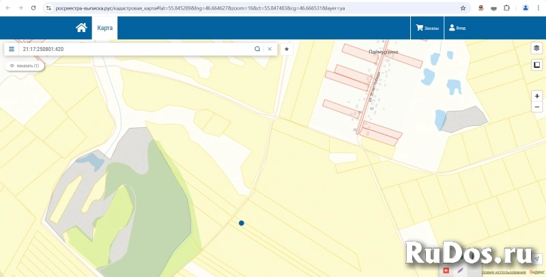
Task: Open browser extensions puzzle icon
Action: click(506, 8)
